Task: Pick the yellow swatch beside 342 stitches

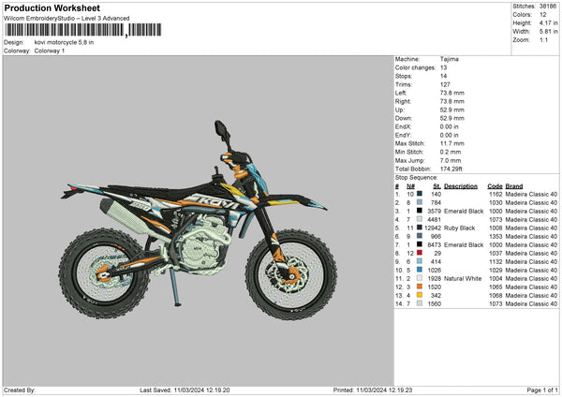Action: click(x=420, y=295)
